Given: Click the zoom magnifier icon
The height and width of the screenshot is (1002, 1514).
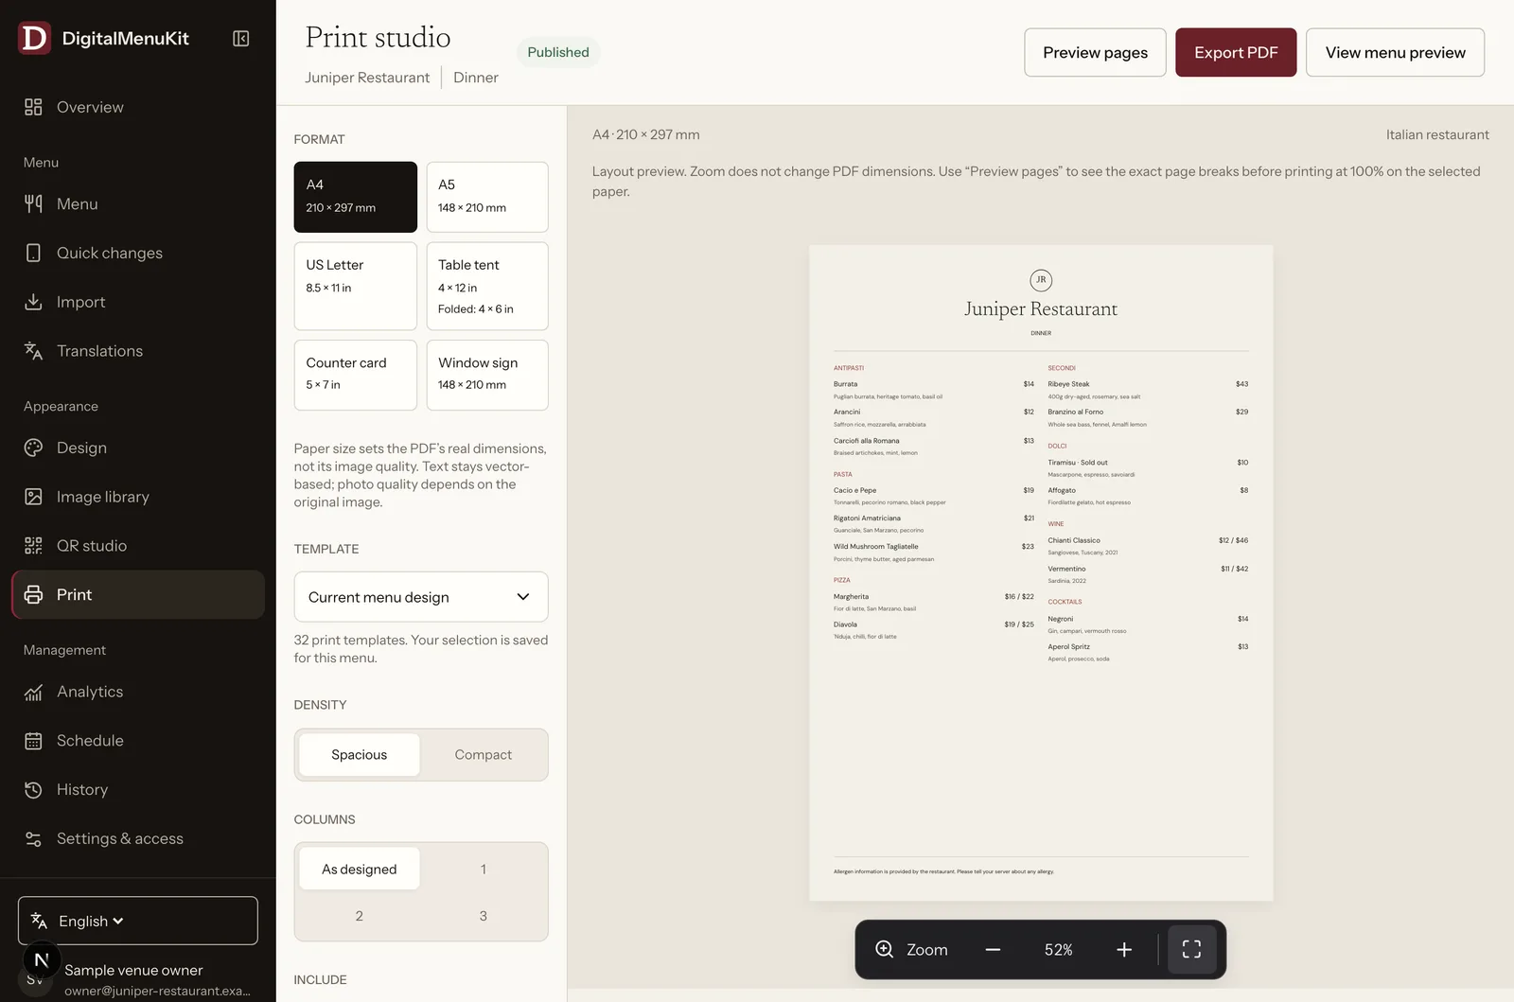Looking at the screenshot, I should 885,949.
